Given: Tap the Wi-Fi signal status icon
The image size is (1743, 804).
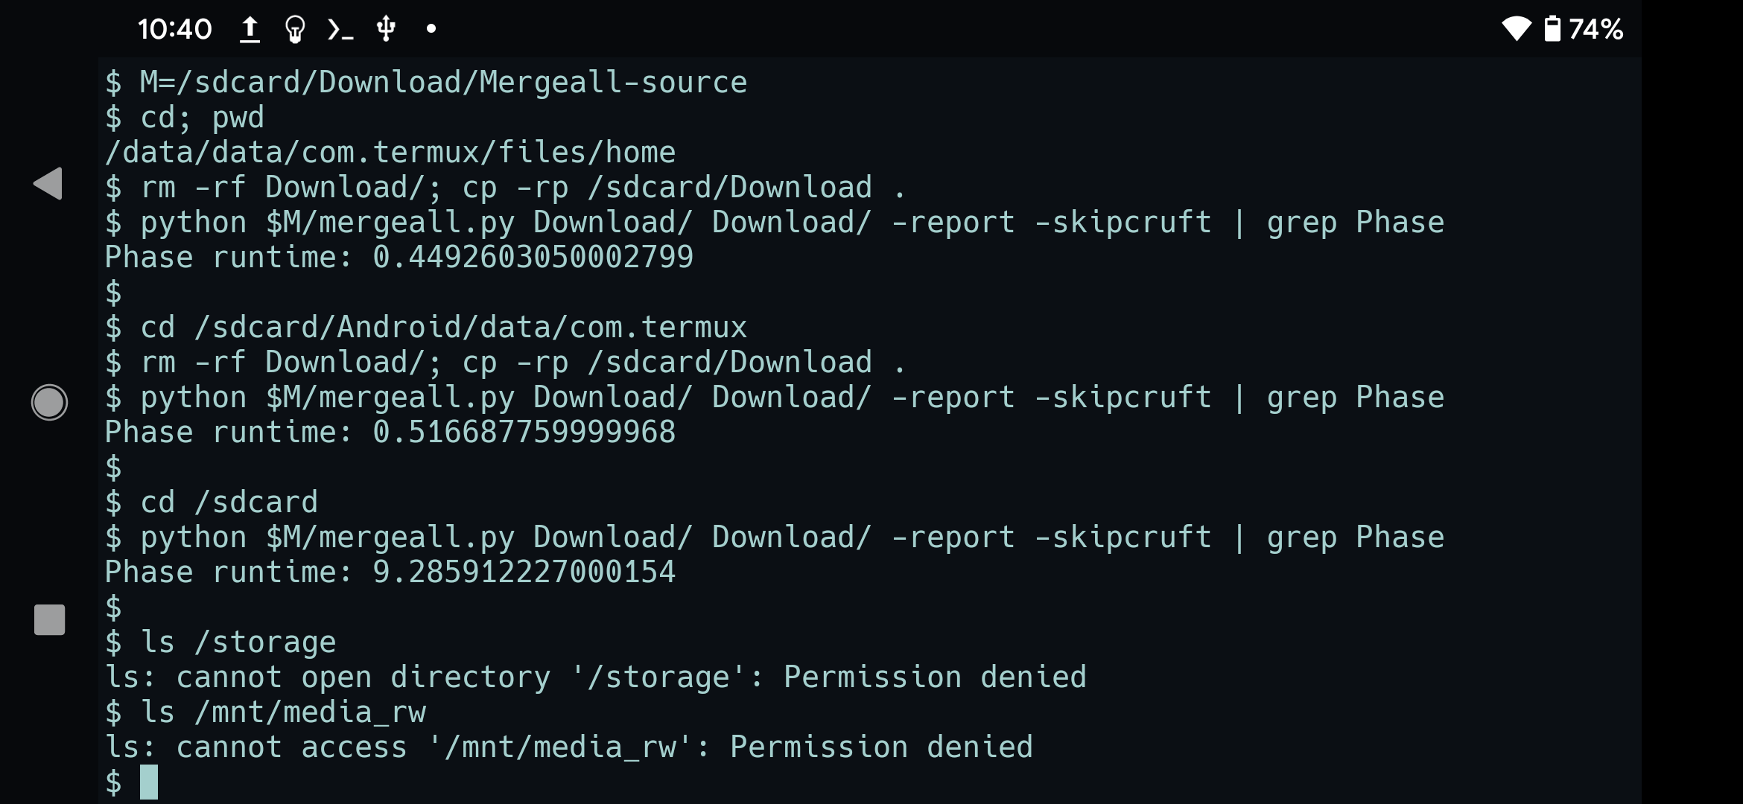Looking at the screenshot, I should coord(1516,29).
